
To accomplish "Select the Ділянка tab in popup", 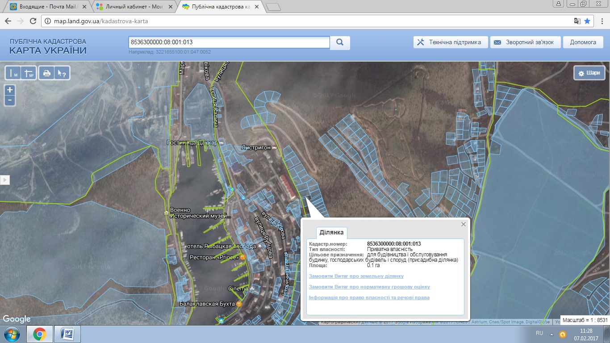I will [x=331, y=233].
